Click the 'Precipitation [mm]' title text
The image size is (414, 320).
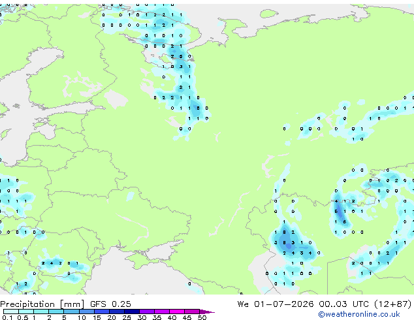pyautogui.click(x=42, y=304)
